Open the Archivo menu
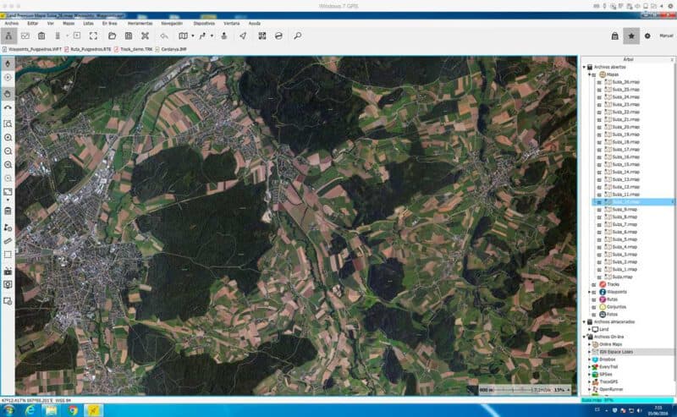Screen dimensions: 677x417 (12, 24)
